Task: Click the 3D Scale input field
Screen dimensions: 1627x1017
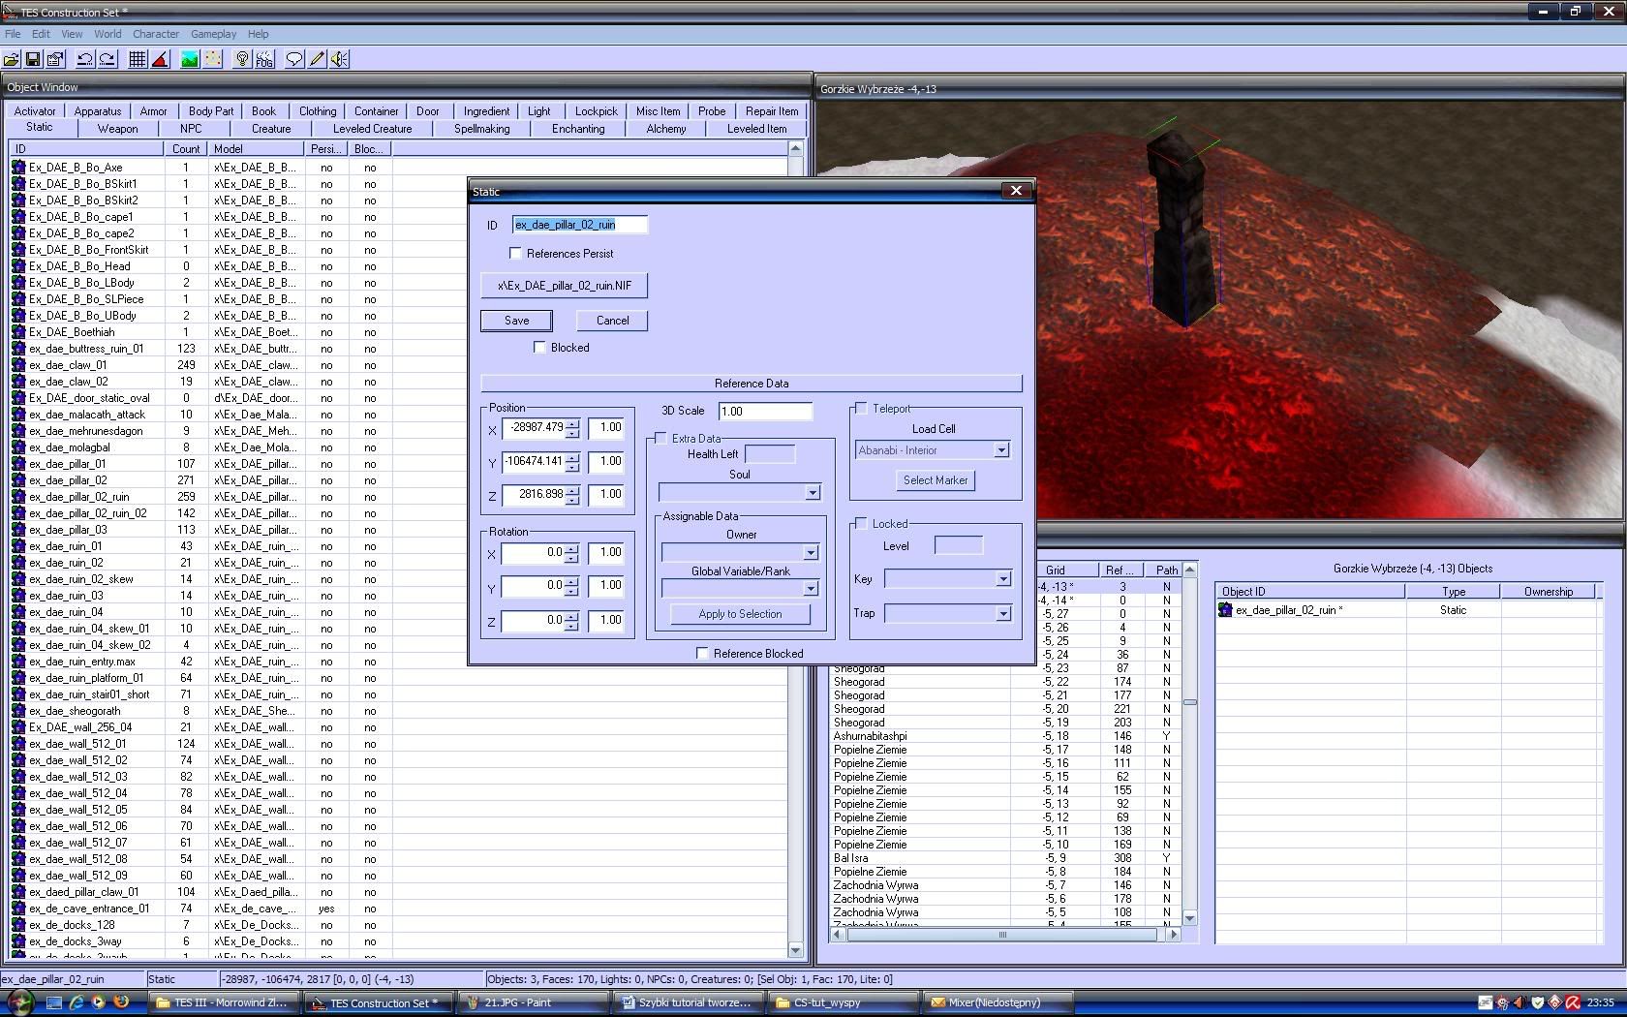Action: 765,412
